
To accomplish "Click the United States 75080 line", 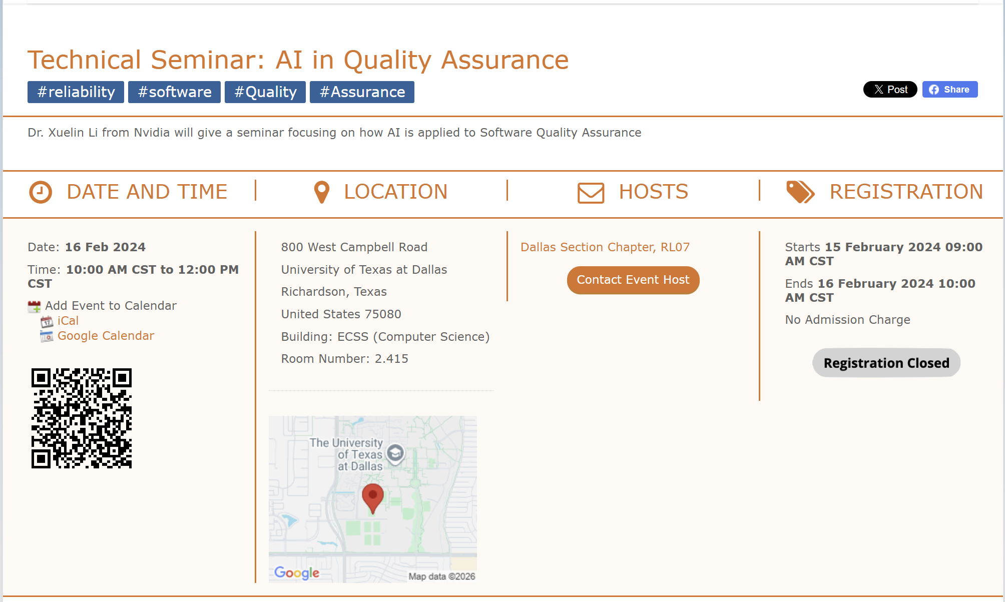I will pyautogui.click(x=341, y=314).
